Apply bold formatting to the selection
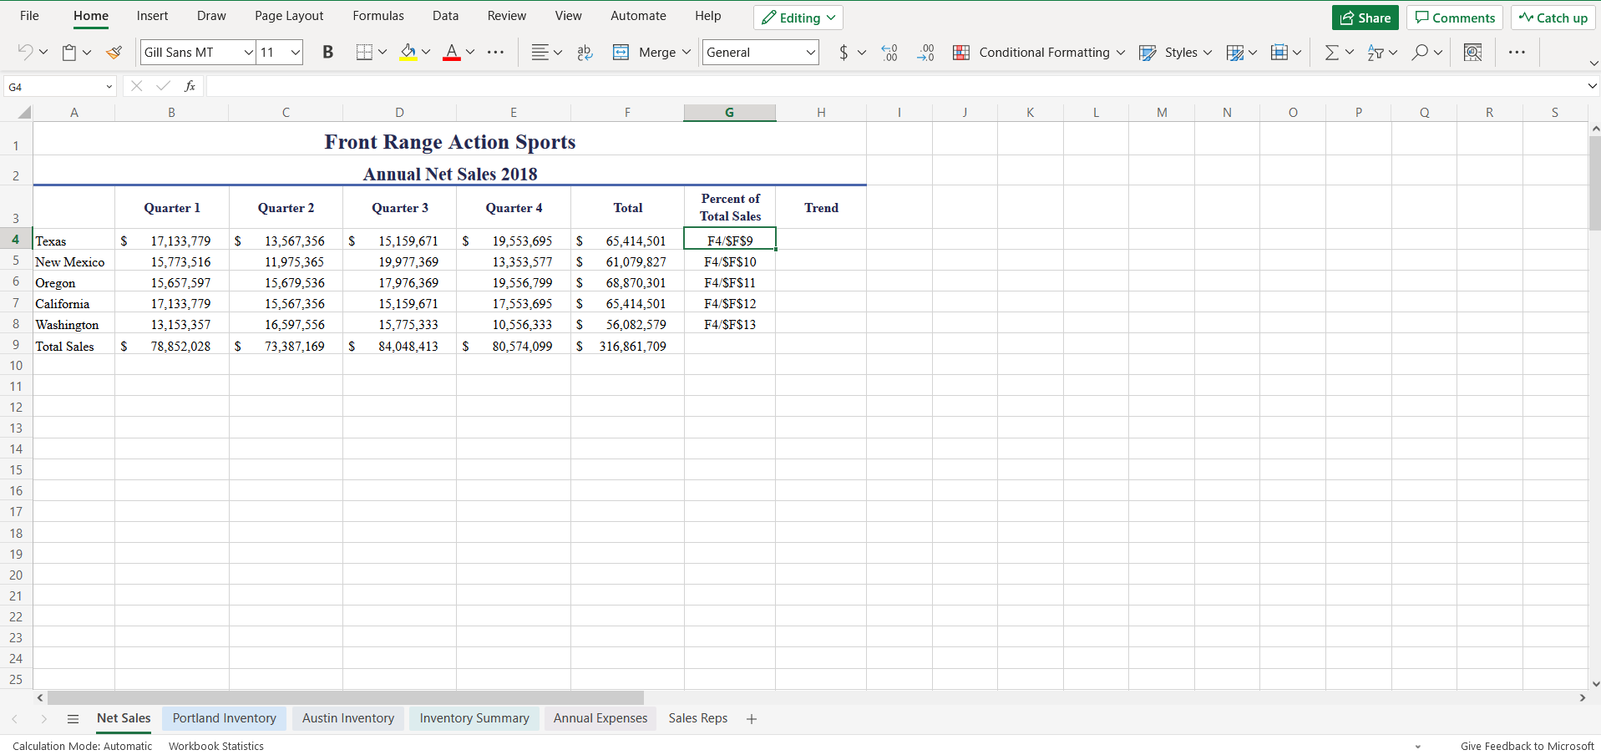Viewport: 1601px width, 755px height. (327, 52)
